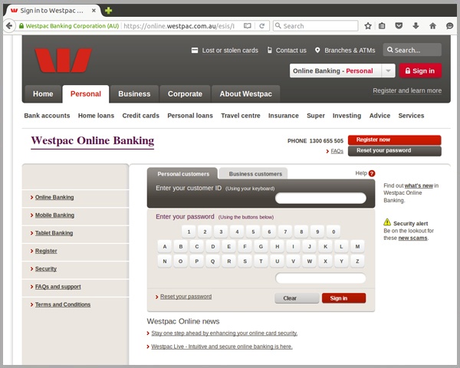
Task: Click the Pocket save icon
Action: coord(399,26)
